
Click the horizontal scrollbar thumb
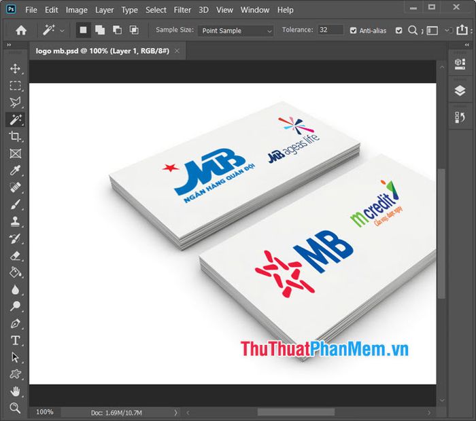[x=296, y=412]
